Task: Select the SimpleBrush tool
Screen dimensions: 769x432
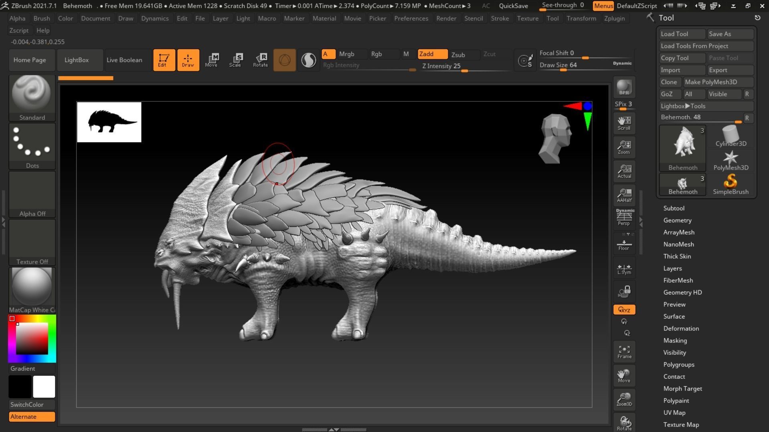Action: point(731,184)
